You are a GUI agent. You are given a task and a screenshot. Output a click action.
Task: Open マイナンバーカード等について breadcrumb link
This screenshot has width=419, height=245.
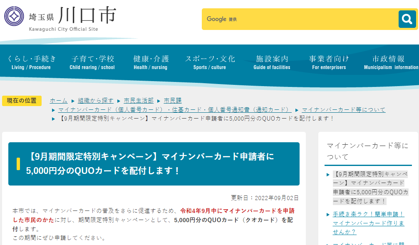(344, 109)
